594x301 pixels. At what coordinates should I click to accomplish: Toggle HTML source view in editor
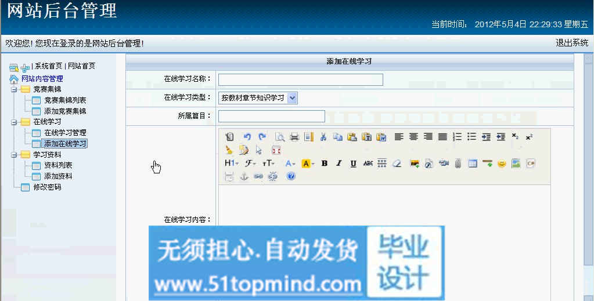[229, 137]
